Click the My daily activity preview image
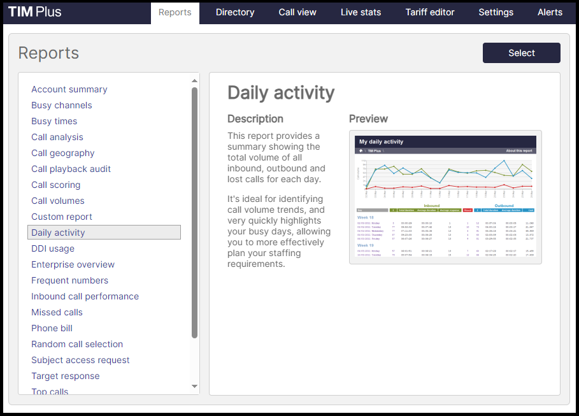Image resolution: width=579 pixels, height=416 pixels. point(444,196)
